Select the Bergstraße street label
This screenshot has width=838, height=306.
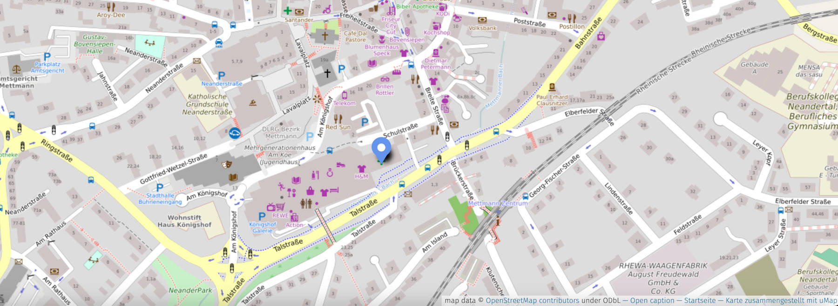(820, 33)
